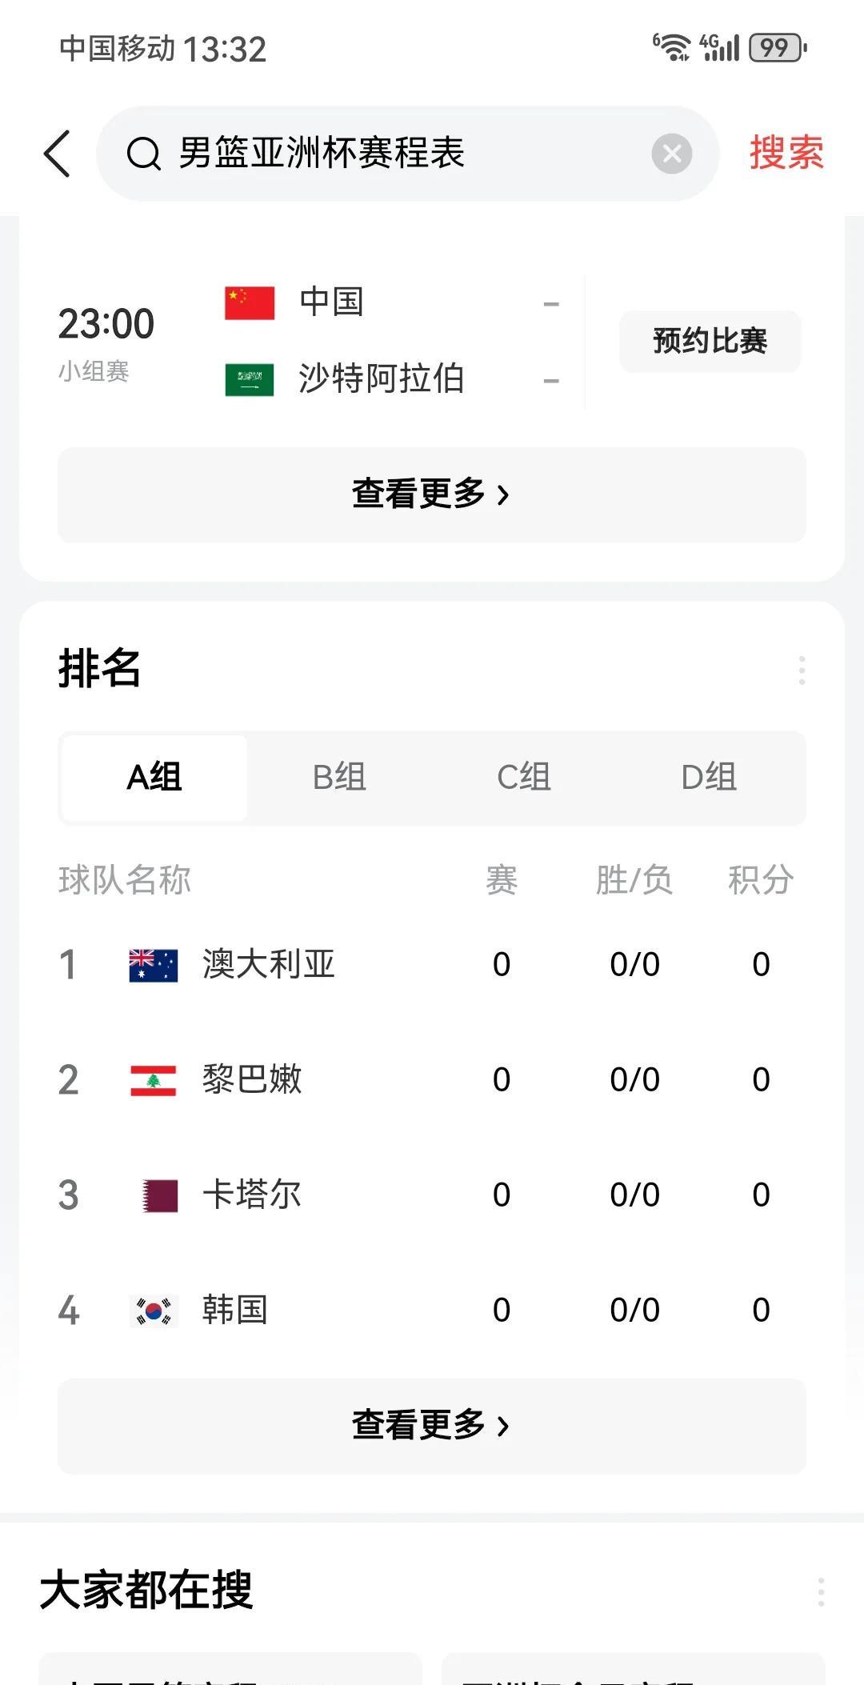Image resolution: width=864 pixels, height=1685 pixels.
Task: Tap the China flag icon
Action: coord(250,303)
